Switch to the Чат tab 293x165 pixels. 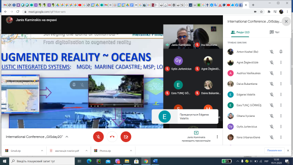click(x=275, y=32)
